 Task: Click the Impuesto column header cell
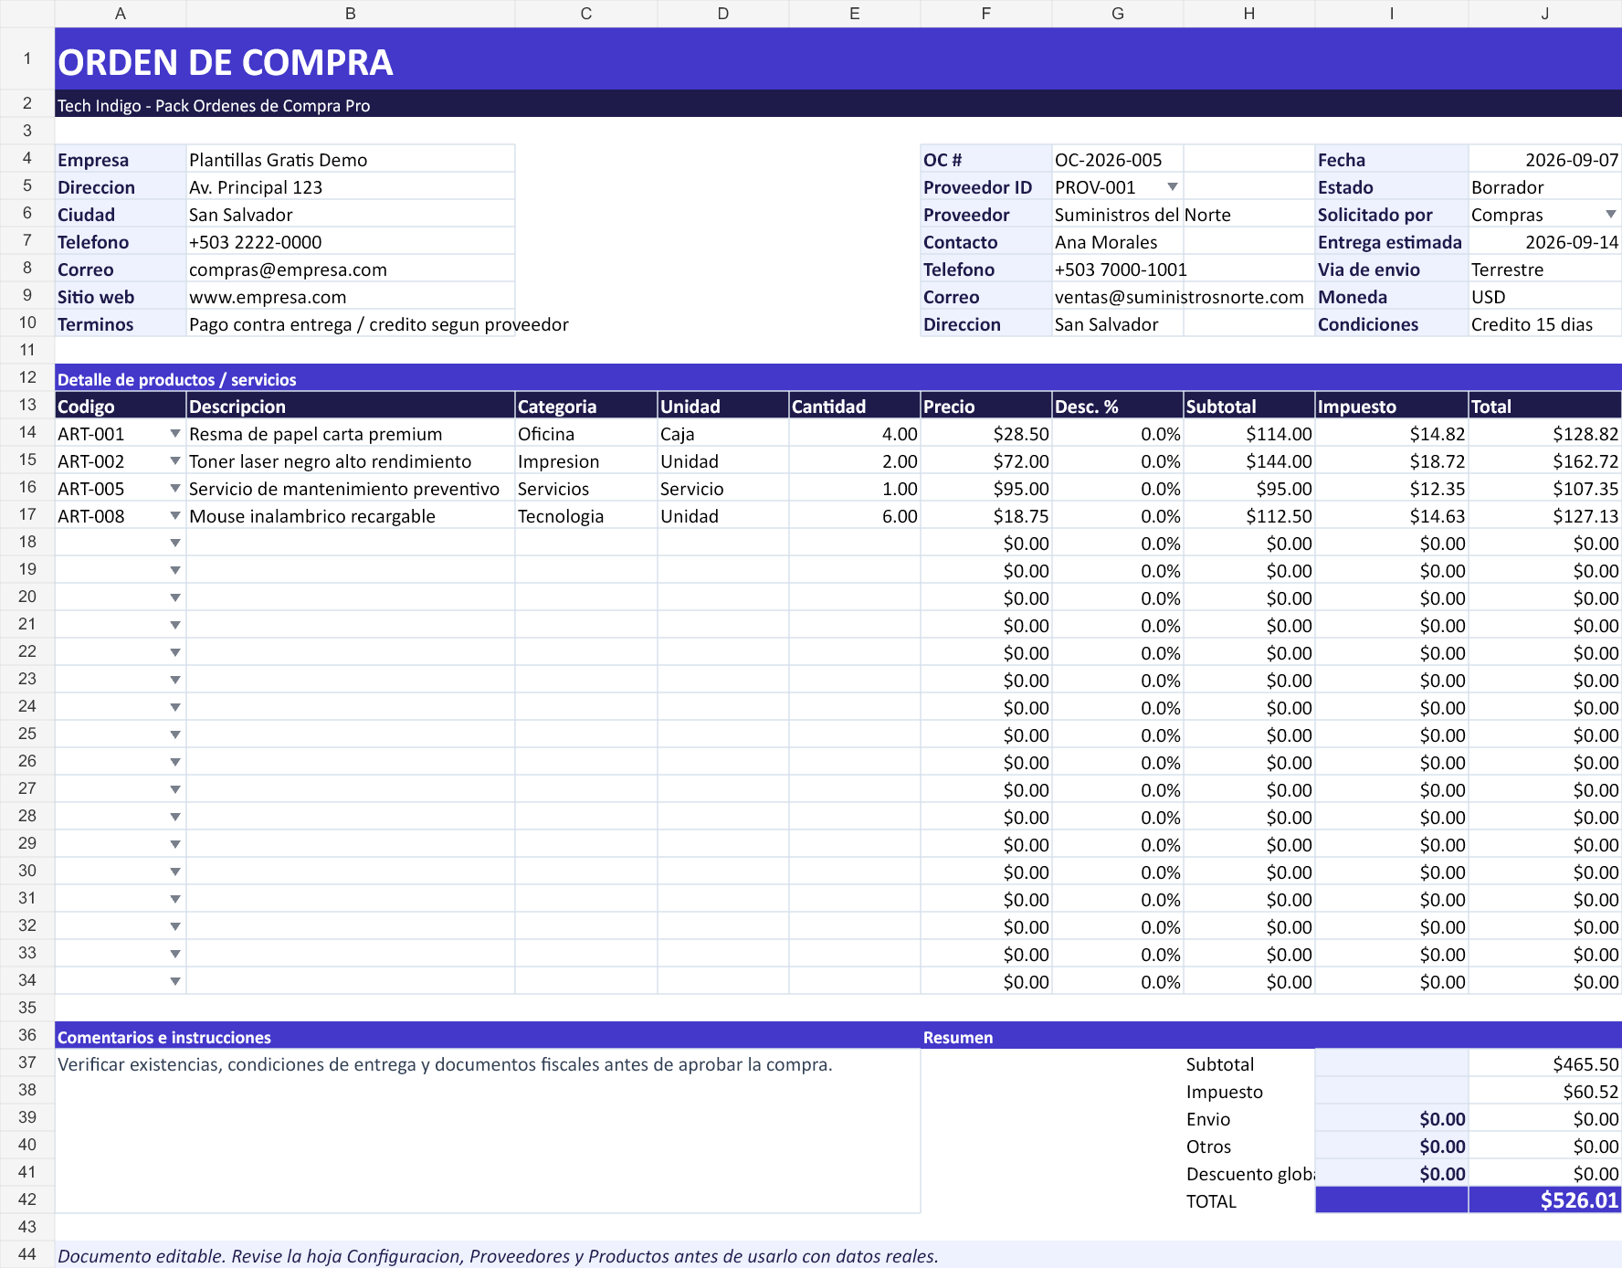[1392, 406]
